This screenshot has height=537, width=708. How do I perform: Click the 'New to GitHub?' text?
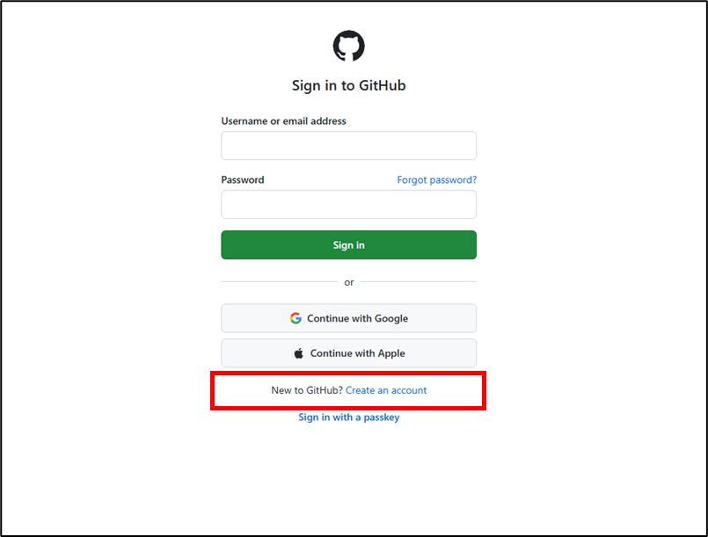coord(307,390)
